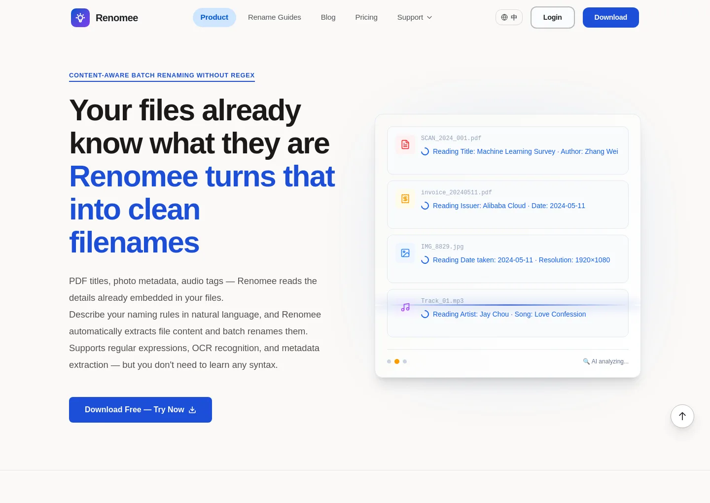Click the loading spinner beside Reading Issuer
This screenshot has height=503, width=710.
click(425, 206)
